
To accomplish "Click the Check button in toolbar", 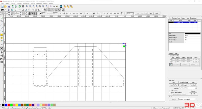I will pos(150,13).
